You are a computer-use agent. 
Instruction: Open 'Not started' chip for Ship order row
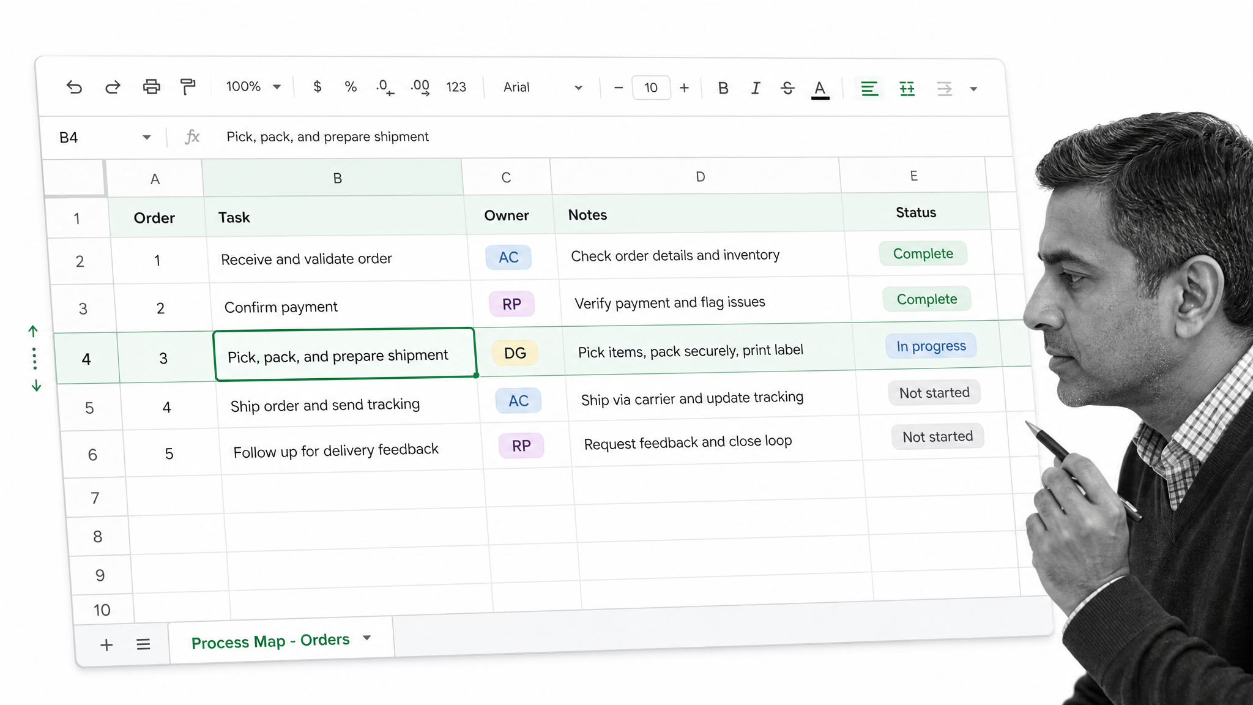click(x=934, y=393)
